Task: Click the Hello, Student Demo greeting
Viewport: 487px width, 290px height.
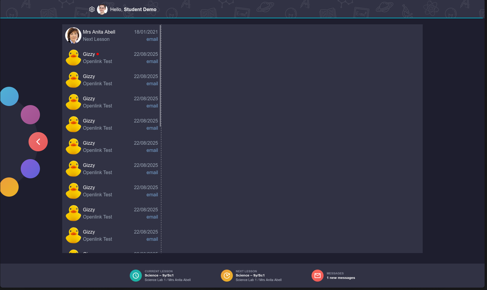Action: tap(133, 9)
